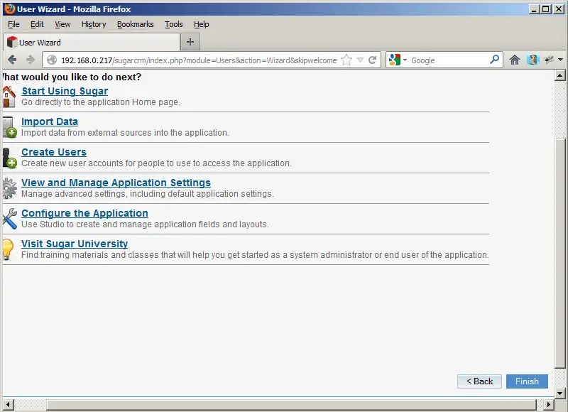Open a new tab with the plus button
Image resolution: width=568 pixels, height=412 pixels.
pyautogui.click(x=190, y=42)
